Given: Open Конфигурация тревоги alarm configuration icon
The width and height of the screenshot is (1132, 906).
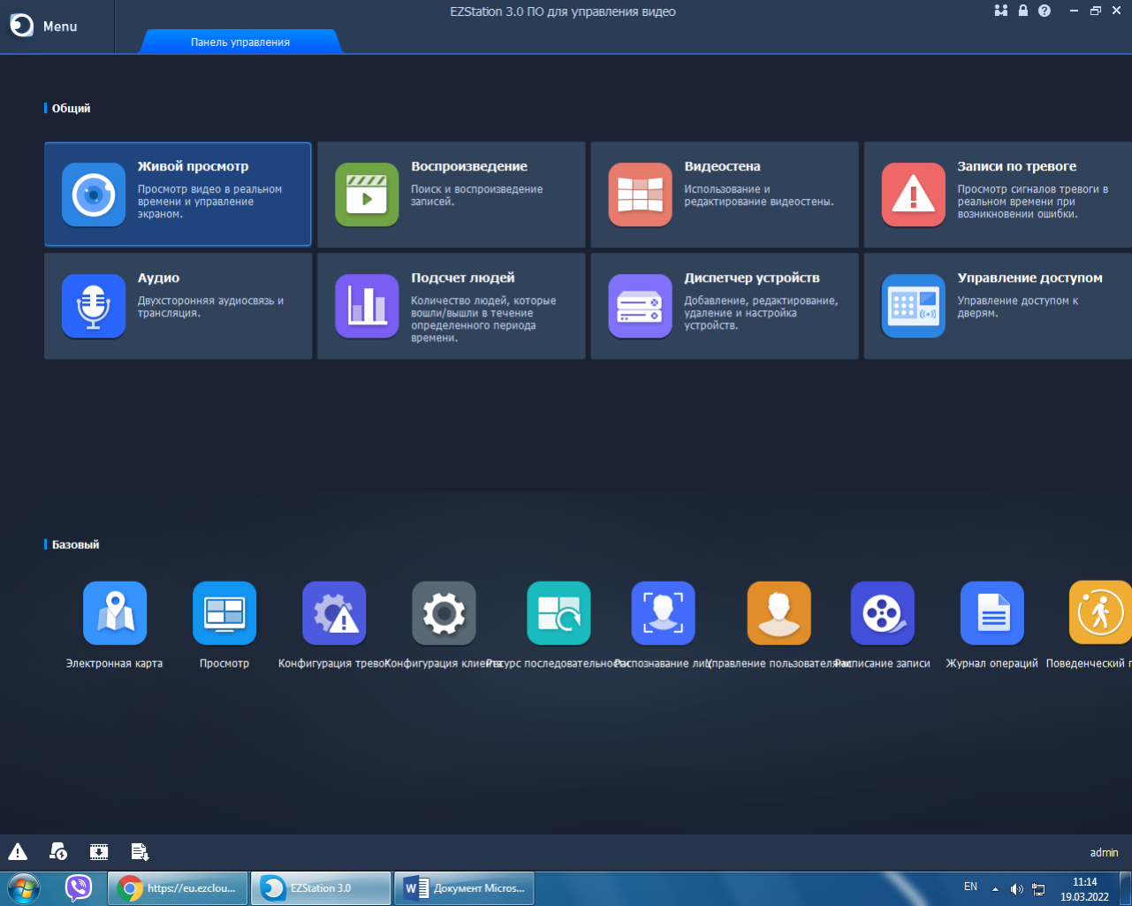Looking at the screenshot, I should pos(334,613).
